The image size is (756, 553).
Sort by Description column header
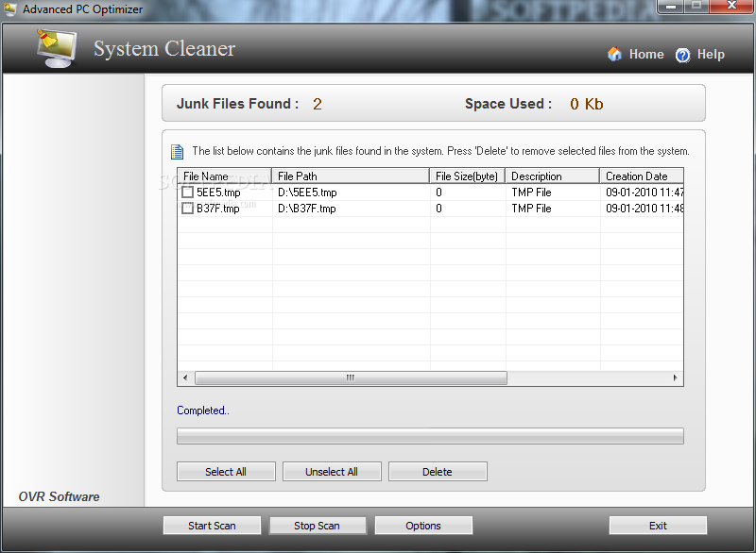(553, 176)
